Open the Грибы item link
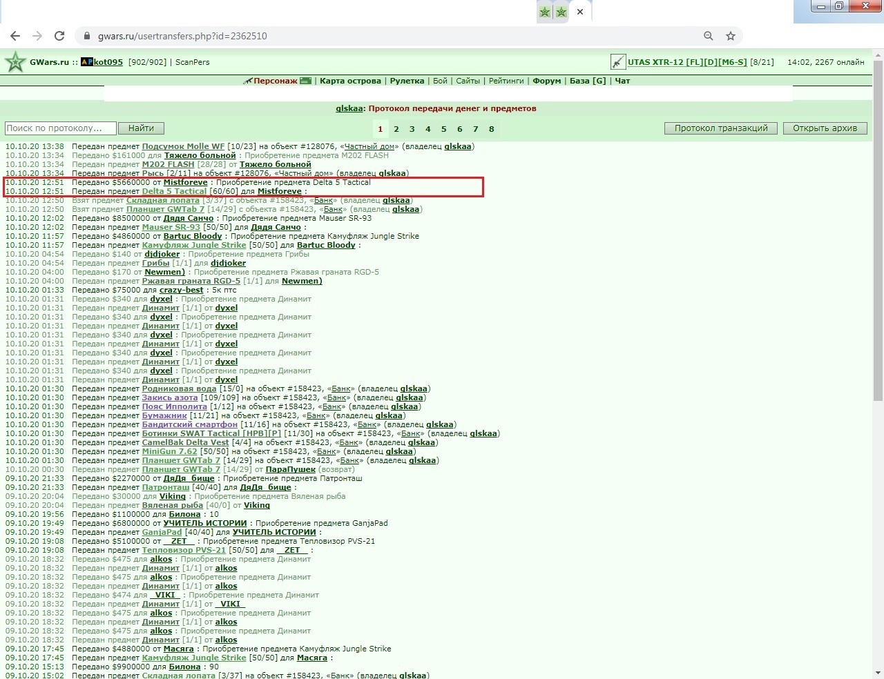This screenshot has width=884, height=679. (155, 263)
